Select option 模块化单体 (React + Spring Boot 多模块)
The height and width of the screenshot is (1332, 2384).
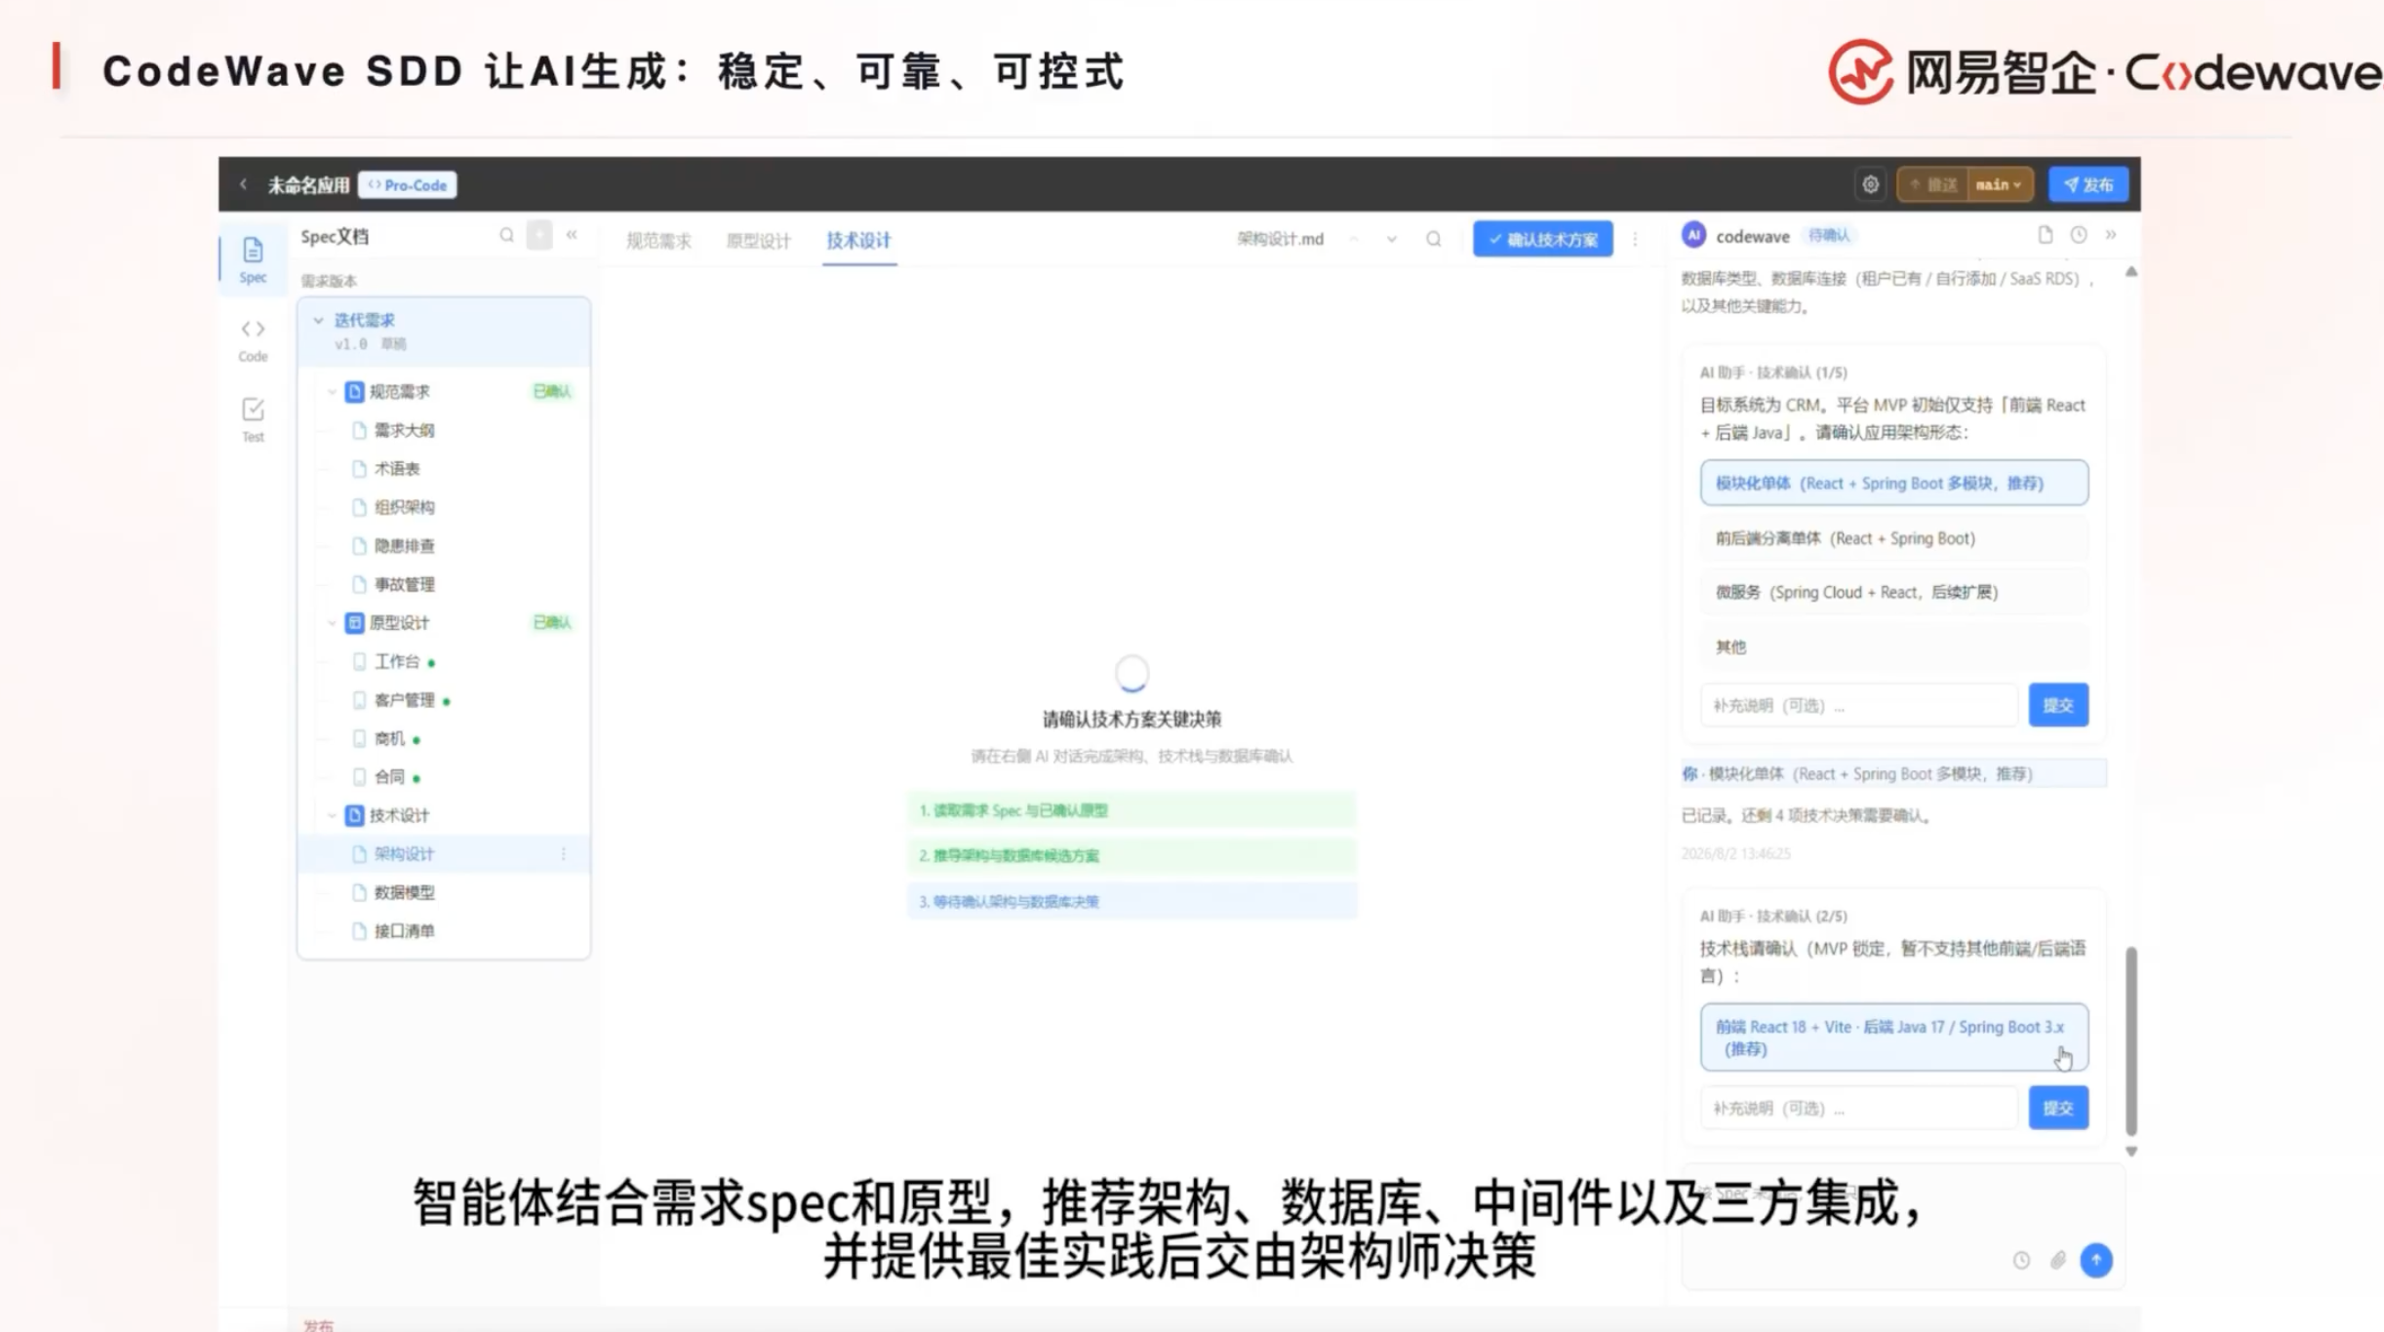point(1893,483)
